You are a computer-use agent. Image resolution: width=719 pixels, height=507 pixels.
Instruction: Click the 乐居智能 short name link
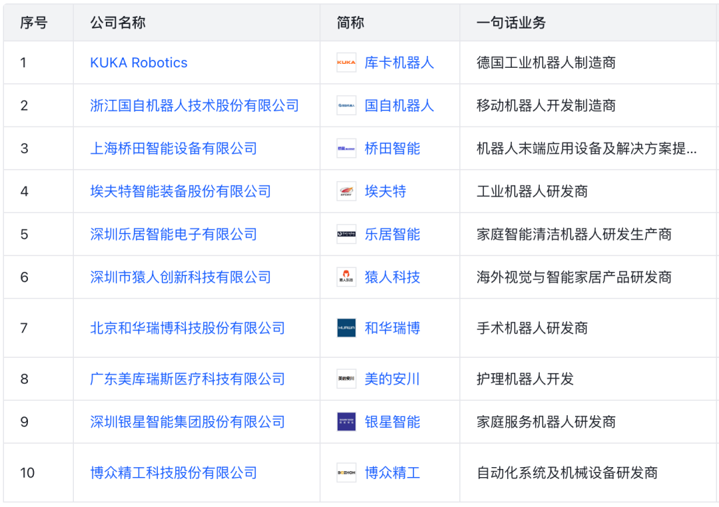click(x=392, y=234)
